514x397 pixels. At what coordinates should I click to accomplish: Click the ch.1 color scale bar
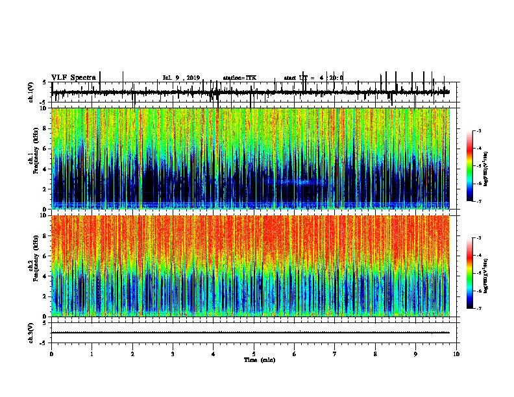click(x=469, y=165)
